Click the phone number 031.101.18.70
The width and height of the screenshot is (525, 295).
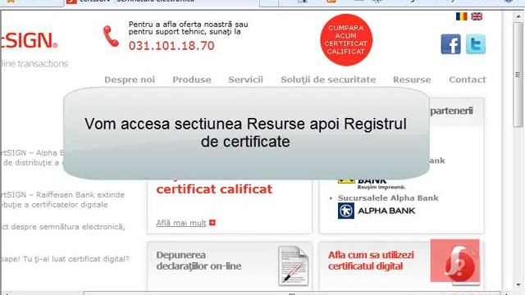pos(171,46)
